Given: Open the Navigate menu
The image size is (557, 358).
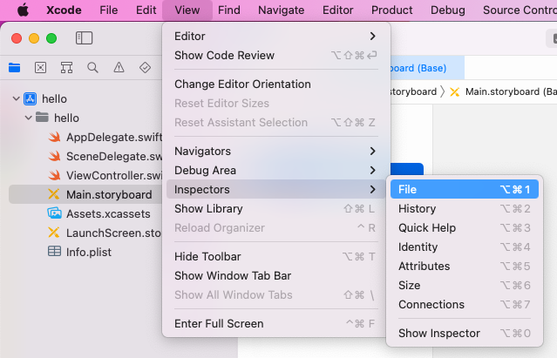Looking at the screenshot, I should tap(281, 10).
